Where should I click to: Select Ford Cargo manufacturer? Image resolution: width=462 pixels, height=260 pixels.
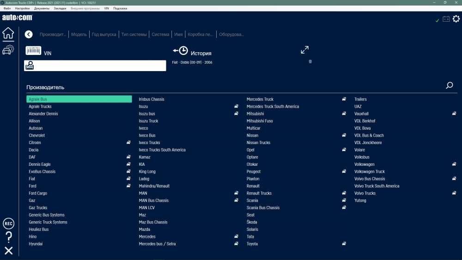tap(38, 193)
